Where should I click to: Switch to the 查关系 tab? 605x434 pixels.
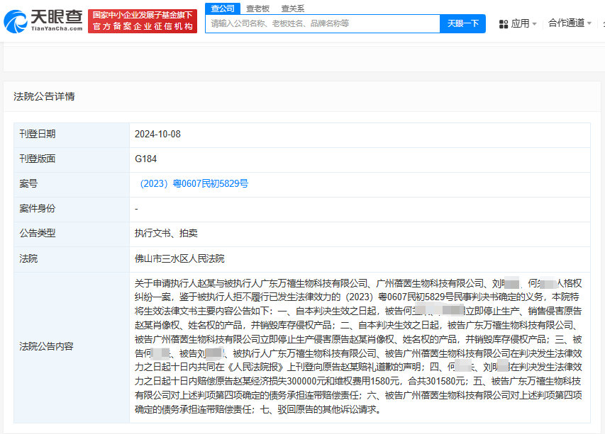(x=292, y=8)
